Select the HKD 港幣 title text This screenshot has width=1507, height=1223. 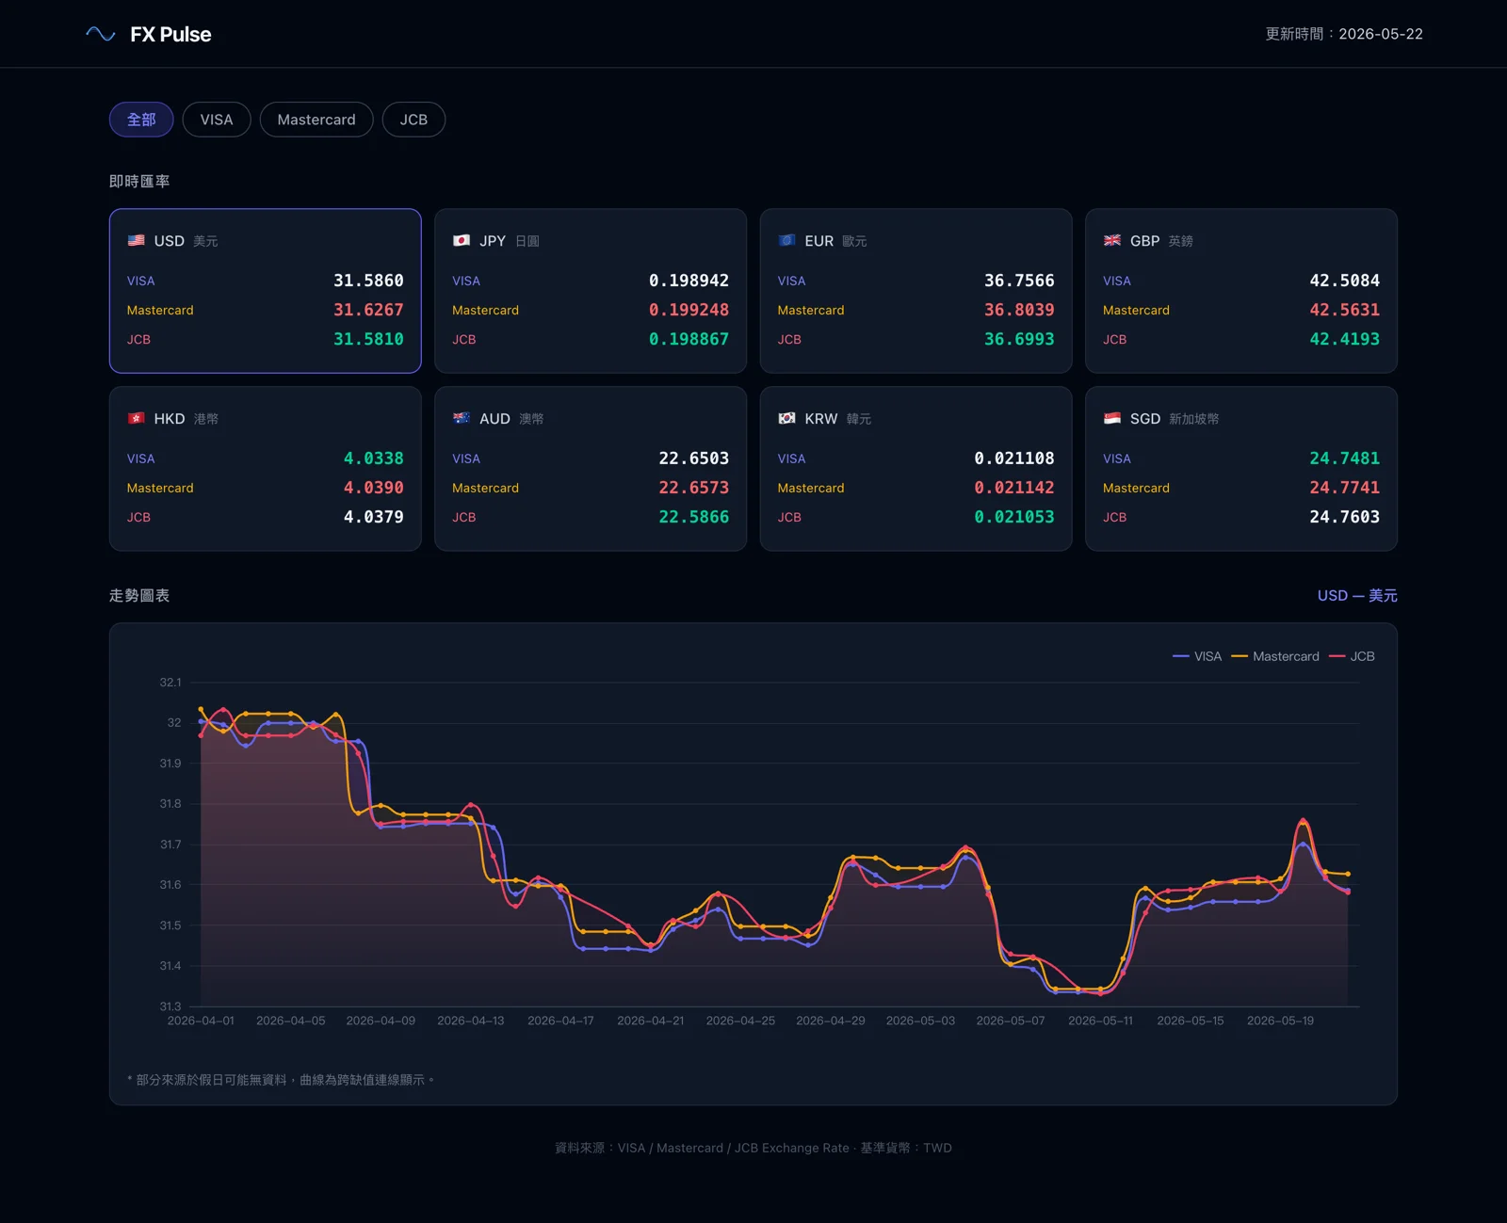point(186,418)
